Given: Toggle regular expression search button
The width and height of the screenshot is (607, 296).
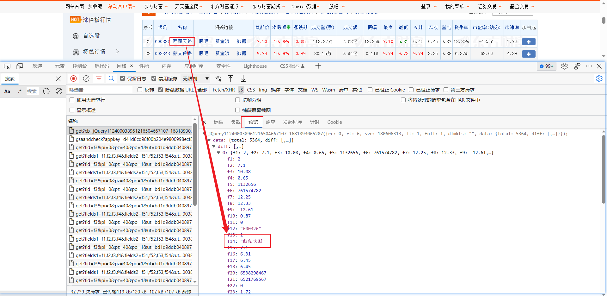Looking at the screenshot, I should click(x=20, y=91).
